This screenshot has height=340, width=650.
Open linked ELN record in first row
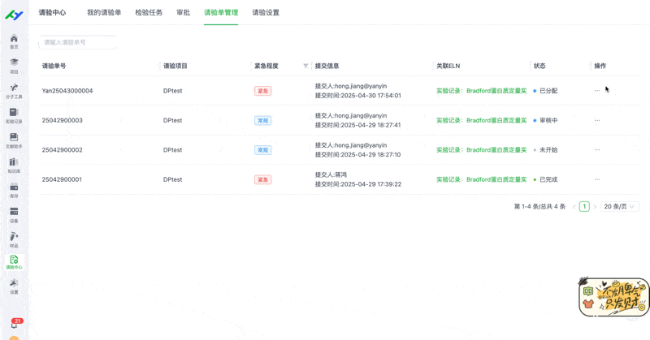point(481,91)
